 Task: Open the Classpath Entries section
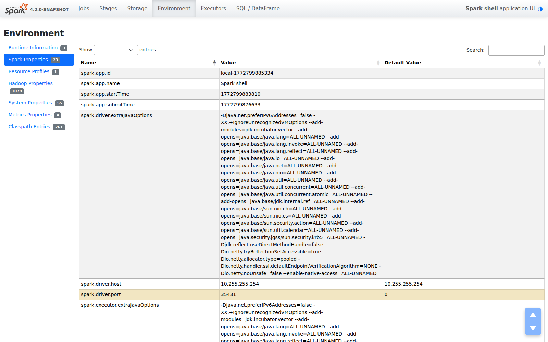29,127
